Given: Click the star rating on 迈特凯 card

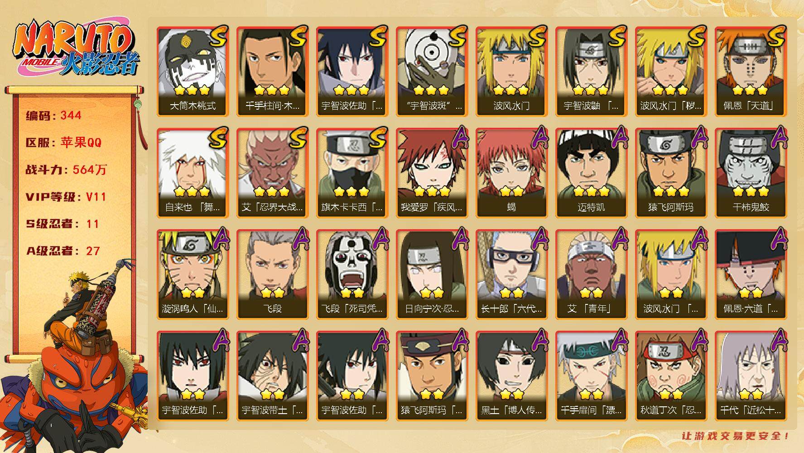Looking at the screenshot, I should click(x=591, y=192).
